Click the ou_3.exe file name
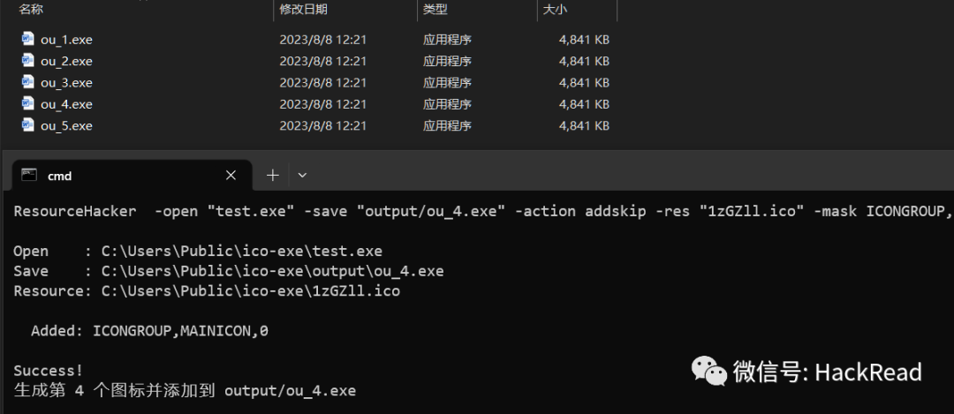The image size is (954, 414). pos(66,83)
